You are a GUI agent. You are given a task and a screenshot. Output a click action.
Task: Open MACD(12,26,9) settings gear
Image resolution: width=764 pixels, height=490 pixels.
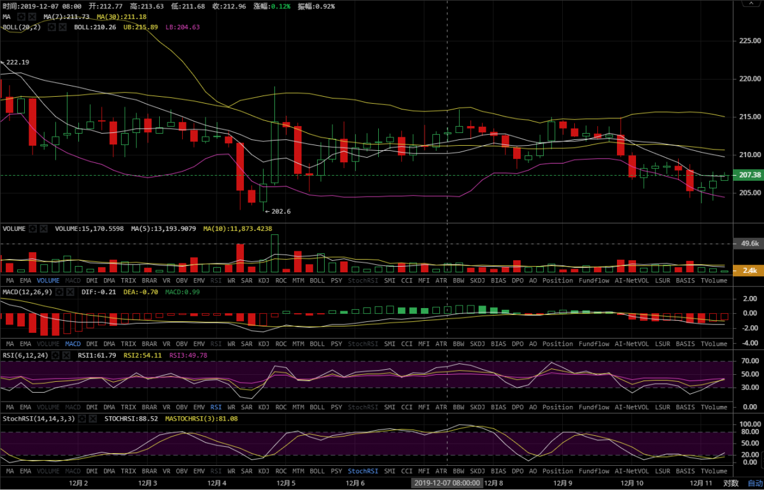(60, 292)
